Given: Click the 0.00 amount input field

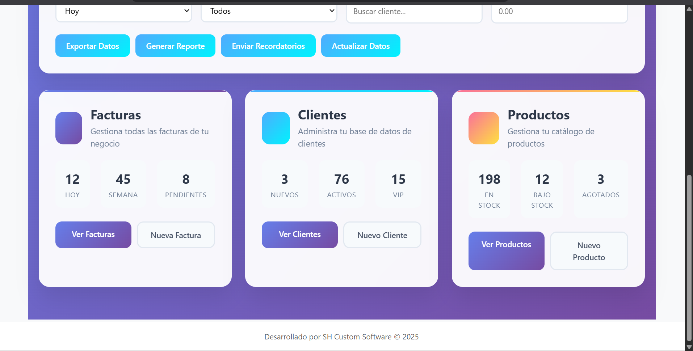Looking at the screenshot, I should coord(559,12).
